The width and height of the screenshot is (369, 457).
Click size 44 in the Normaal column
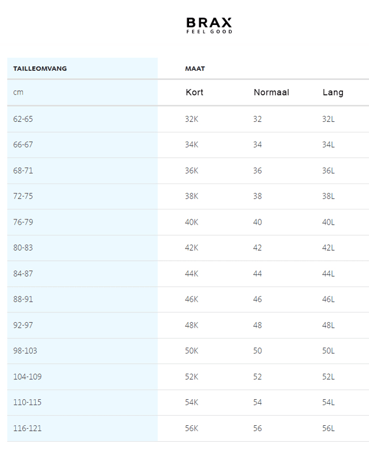pos(257,274)
